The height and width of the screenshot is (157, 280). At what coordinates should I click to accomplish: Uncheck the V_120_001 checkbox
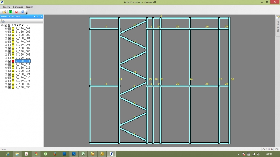10,29
